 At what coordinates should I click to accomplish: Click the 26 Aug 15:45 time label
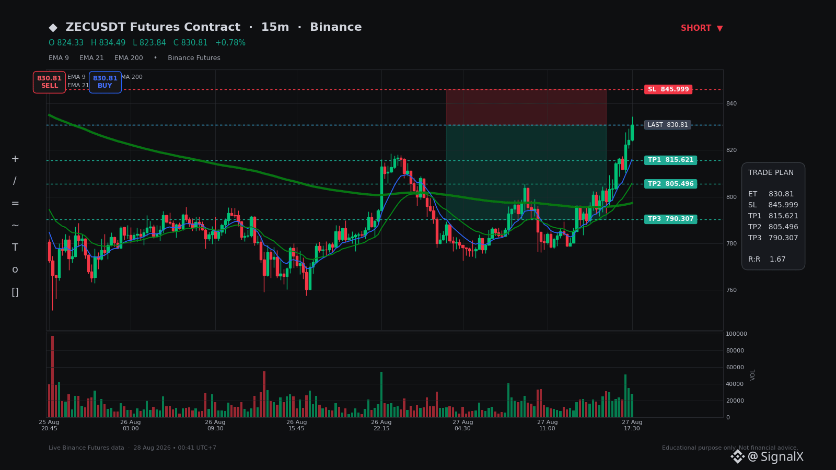tap(297, 425)
